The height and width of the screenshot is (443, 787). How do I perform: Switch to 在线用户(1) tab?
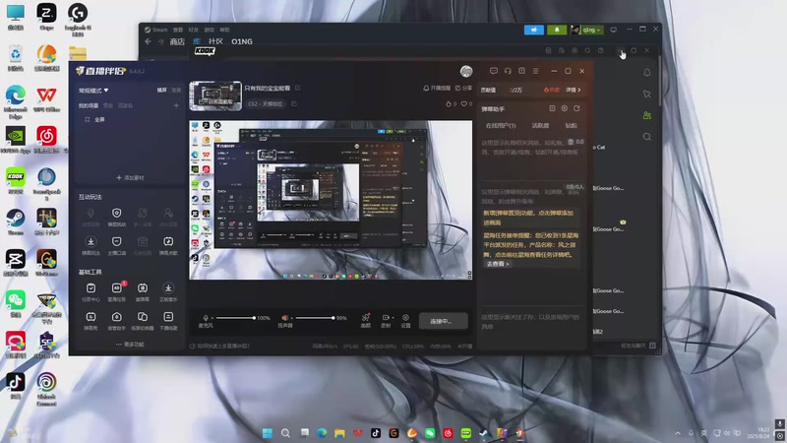(501, 126)
